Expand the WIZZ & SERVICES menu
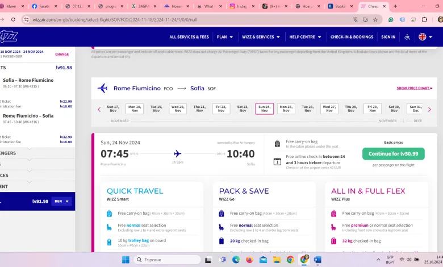This screenshot has height=267, width=443. coord(261,37)
